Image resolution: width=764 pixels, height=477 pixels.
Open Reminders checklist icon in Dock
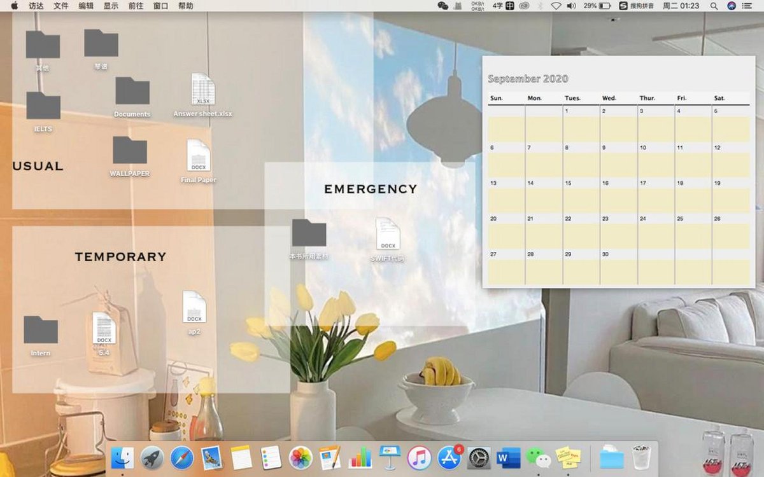coord(271,457)
